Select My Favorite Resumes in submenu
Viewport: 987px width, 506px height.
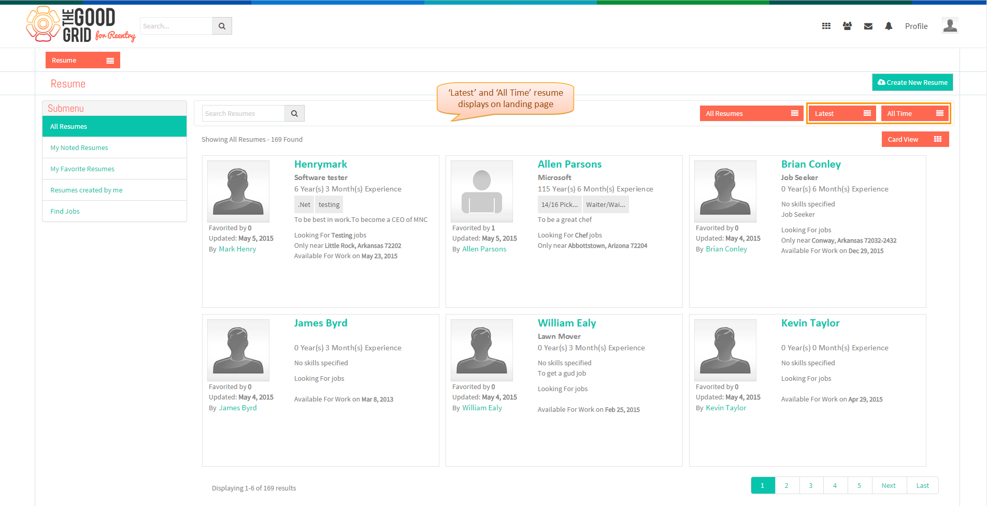pos(82,169)
